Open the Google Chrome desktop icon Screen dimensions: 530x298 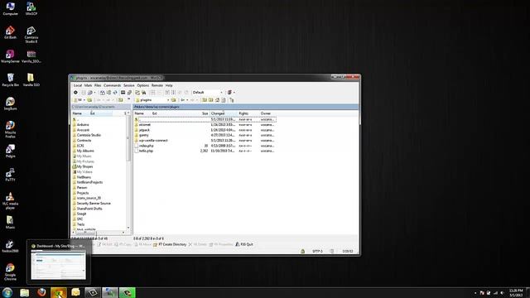[10, 272]
